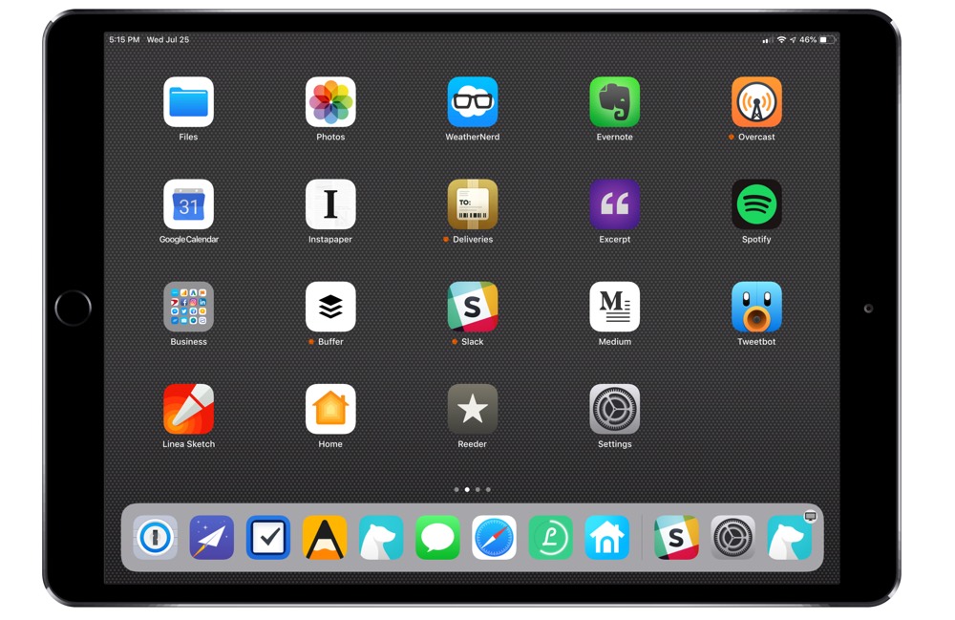Launch the Deliveries app
Screen dimensions: 955x620
click(473, 204)
